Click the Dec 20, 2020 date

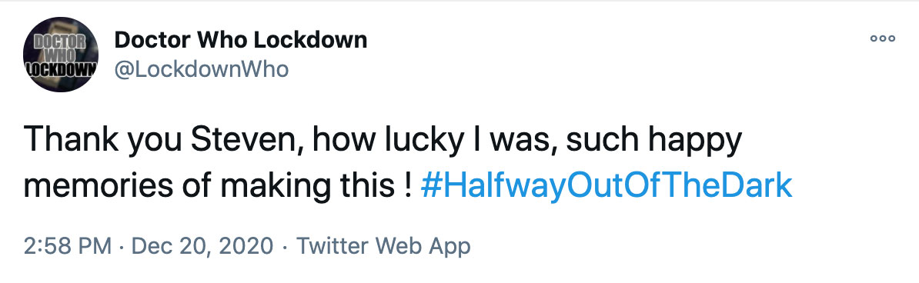[202, 246]
